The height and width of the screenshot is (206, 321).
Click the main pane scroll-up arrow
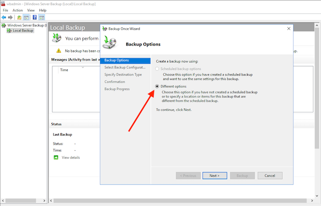(317, 25)
